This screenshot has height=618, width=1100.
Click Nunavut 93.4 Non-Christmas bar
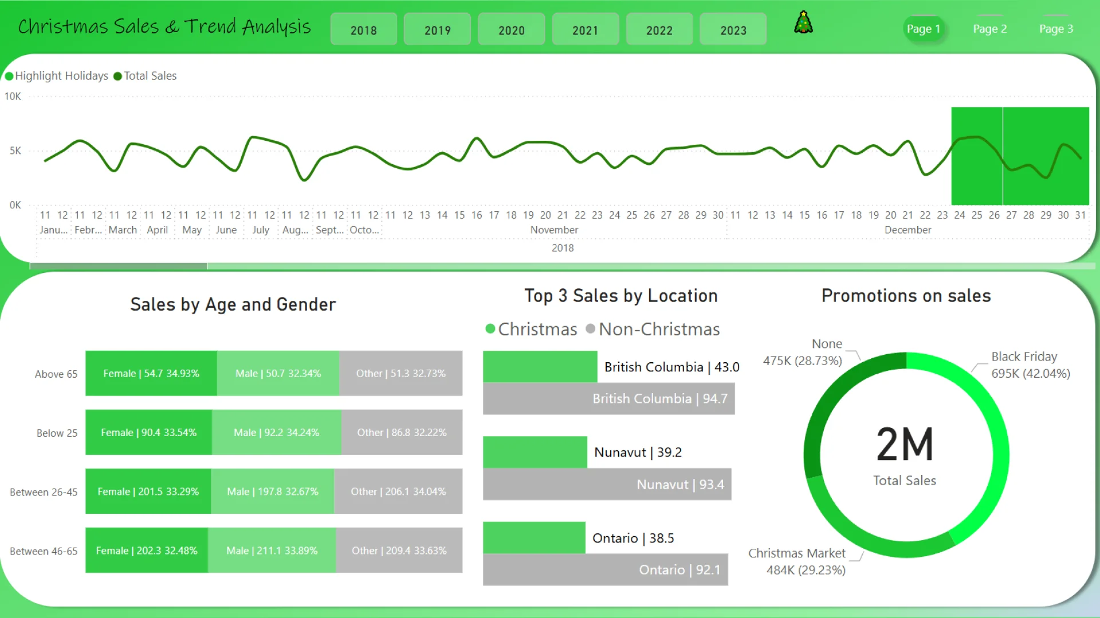click(607, 484)
